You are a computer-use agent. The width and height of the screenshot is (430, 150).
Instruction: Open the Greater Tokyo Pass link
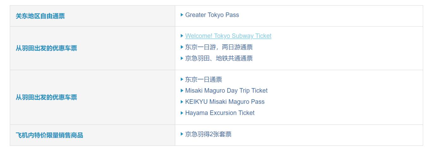(x=212, y=15)
